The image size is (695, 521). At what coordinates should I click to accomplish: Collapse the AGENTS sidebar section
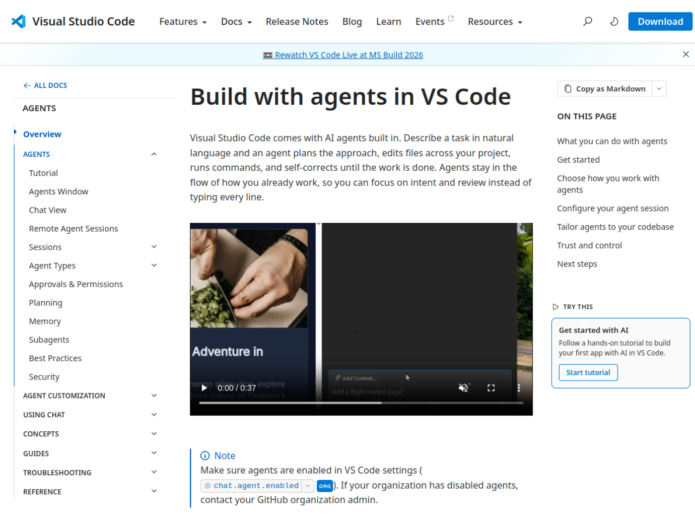click(x=154, y=154)
